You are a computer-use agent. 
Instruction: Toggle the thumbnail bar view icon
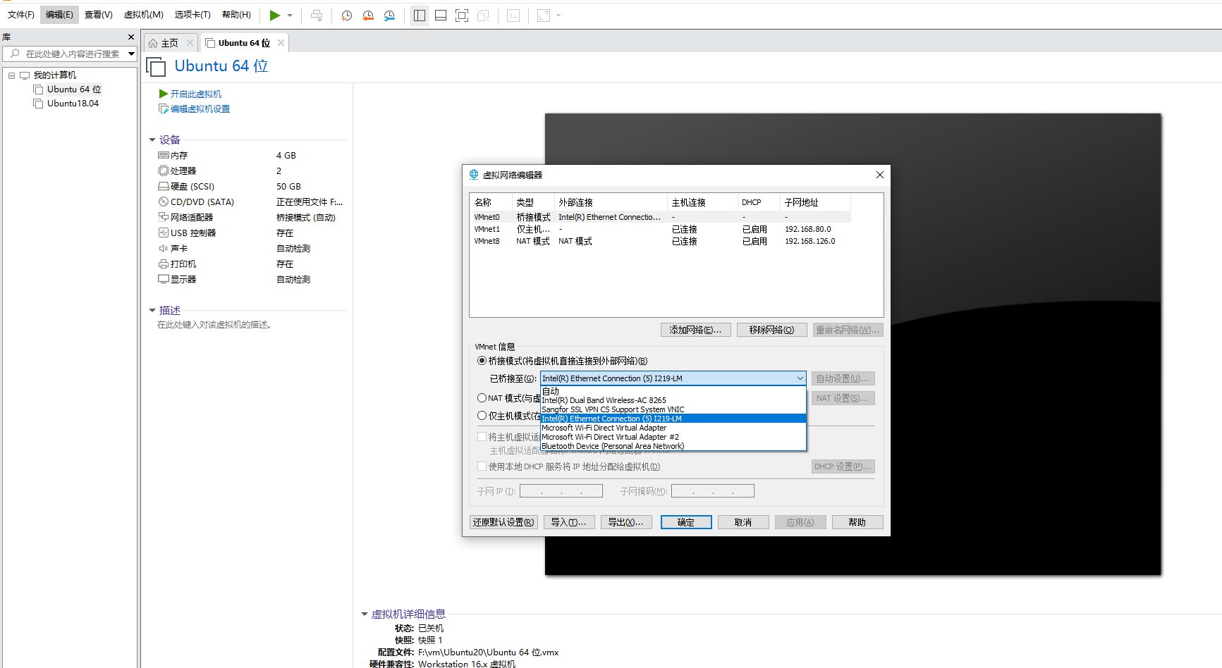(441, 16)
